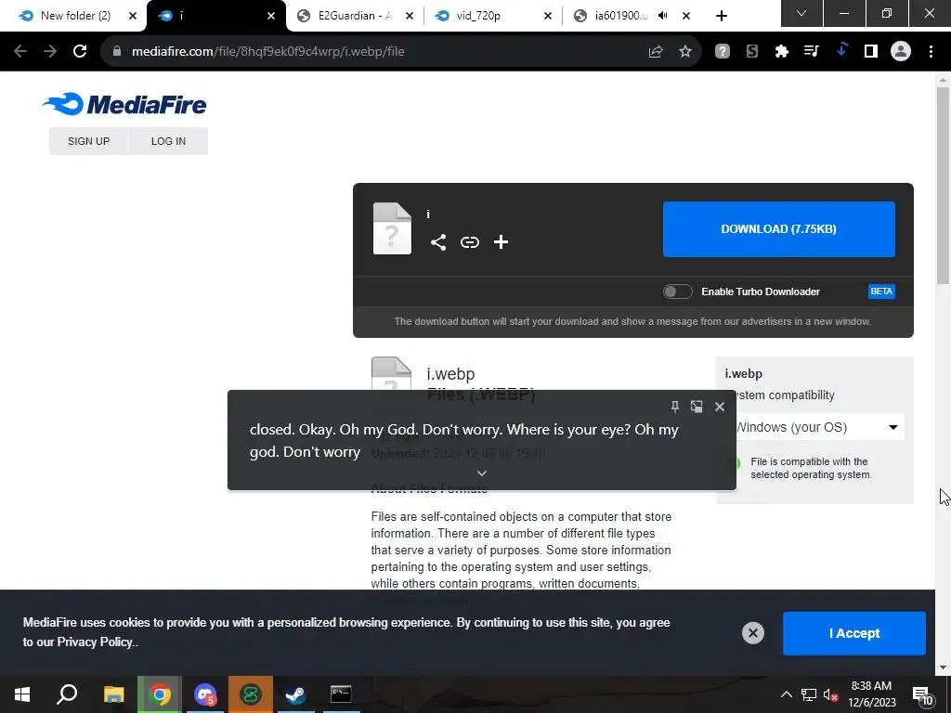Click the page vertical scrollbar

point(943,185)
